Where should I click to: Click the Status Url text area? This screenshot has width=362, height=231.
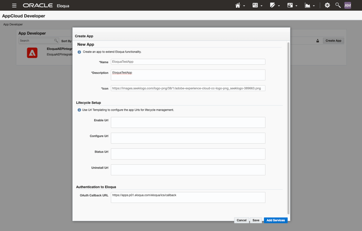188,154
